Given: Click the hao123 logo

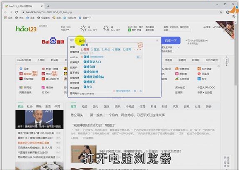Looking at the screenshot, I should (26, 29).
